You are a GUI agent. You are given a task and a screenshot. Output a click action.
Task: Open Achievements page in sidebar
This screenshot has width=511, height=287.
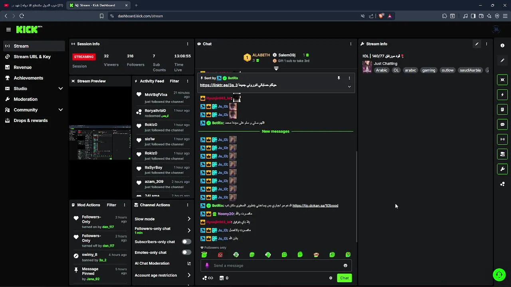coord(34,78)
